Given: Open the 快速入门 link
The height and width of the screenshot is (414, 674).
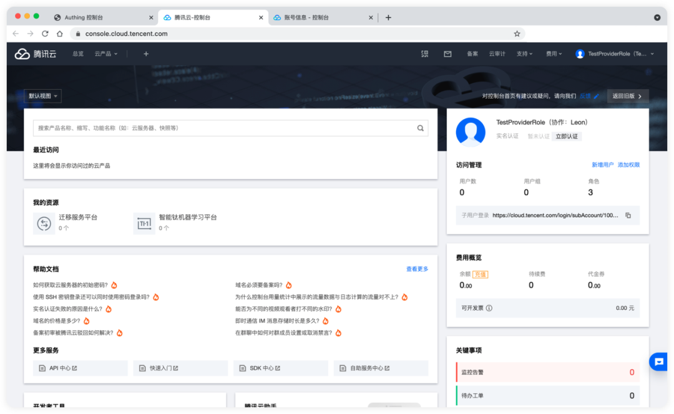Looking at the screenshot, I should (180, 368).
